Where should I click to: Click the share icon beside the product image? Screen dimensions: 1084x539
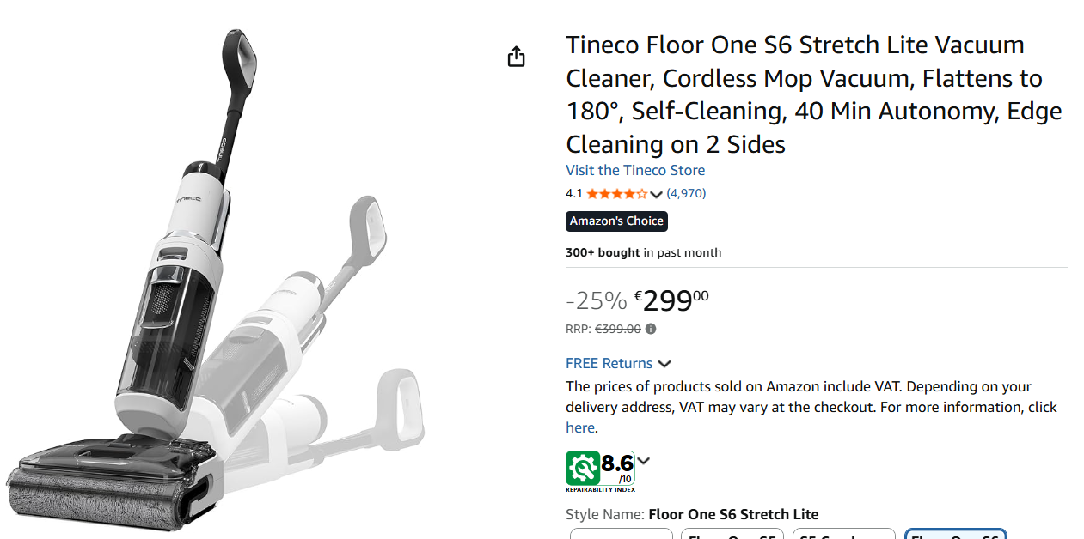click(x=516, y=57)
